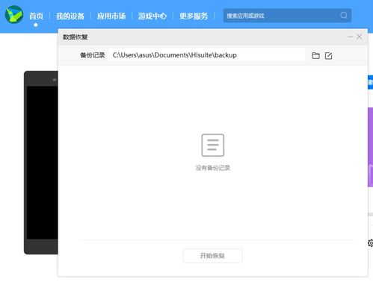This screenshot has height=282, width=373.
Task: Close the 数据恢复 dialog
Action: (x=359, y=37)
